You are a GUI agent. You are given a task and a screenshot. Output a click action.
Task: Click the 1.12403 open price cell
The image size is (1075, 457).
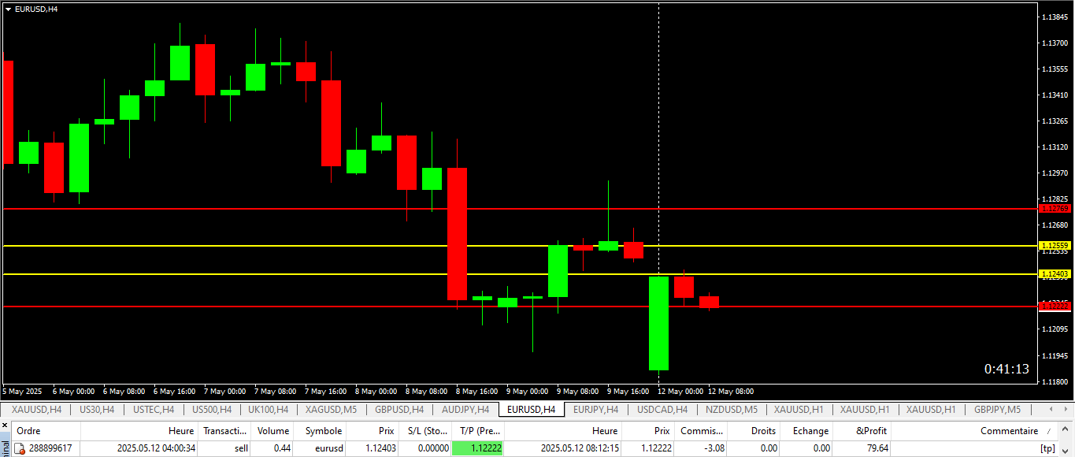coord(380,448)
